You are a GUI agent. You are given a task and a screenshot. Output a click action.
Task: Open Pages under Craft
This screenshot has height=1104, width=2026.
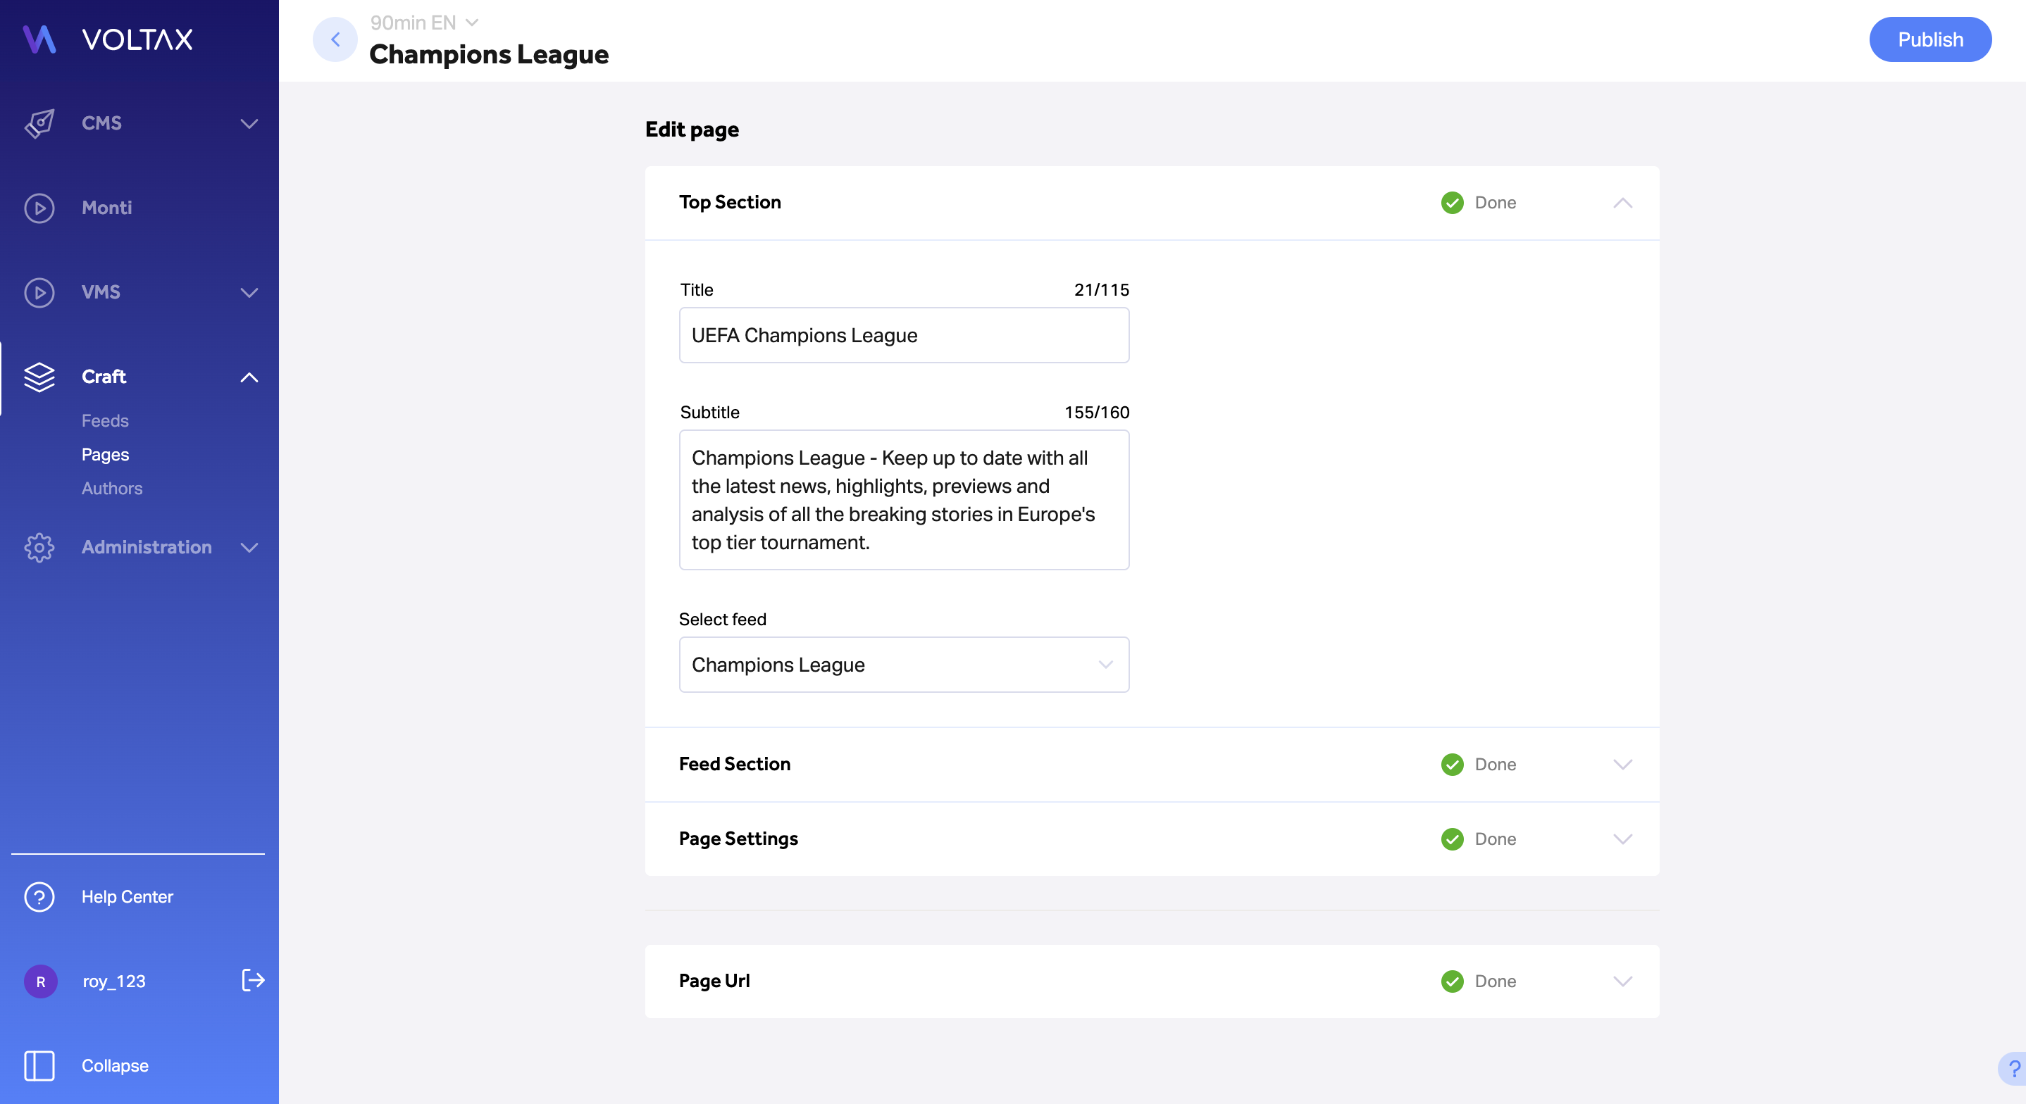coord(106,455)
